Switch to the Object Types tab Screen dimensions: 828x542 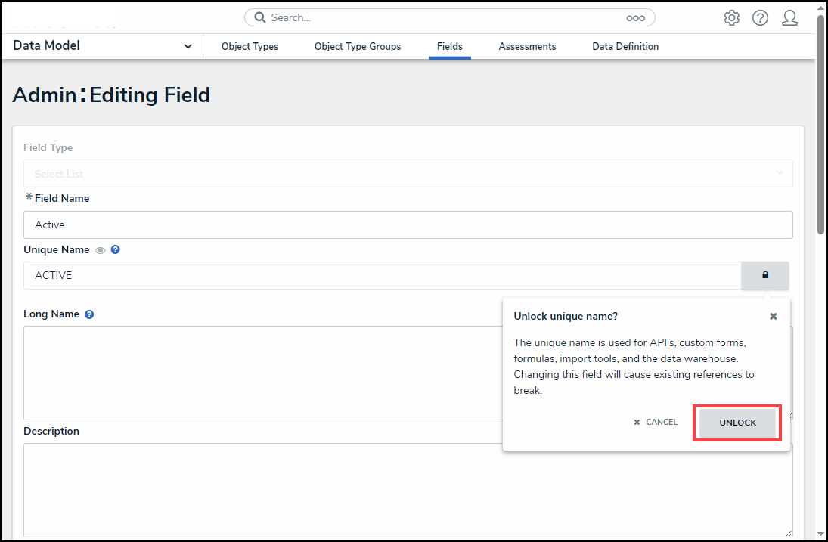tap(250, 47)
